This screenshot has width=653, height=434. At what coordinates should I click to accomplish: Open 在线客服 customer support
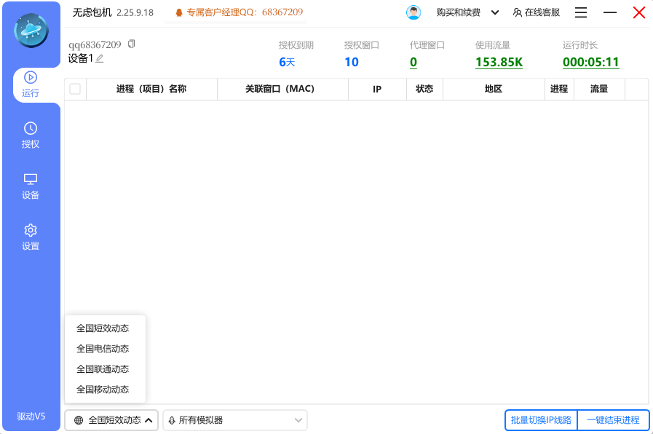(x=537, y=12)
